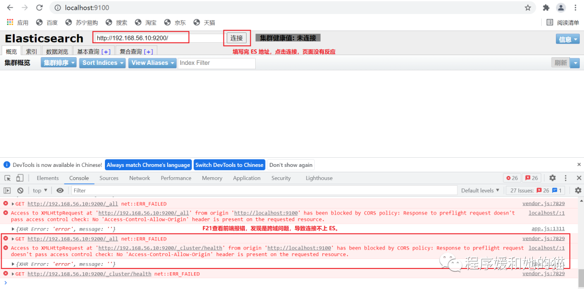Image resolution: width=584 pixels, height=289 pixels.
Task: Open the Application panel tab
Action: pyautogui.click(x=247, y=178)
